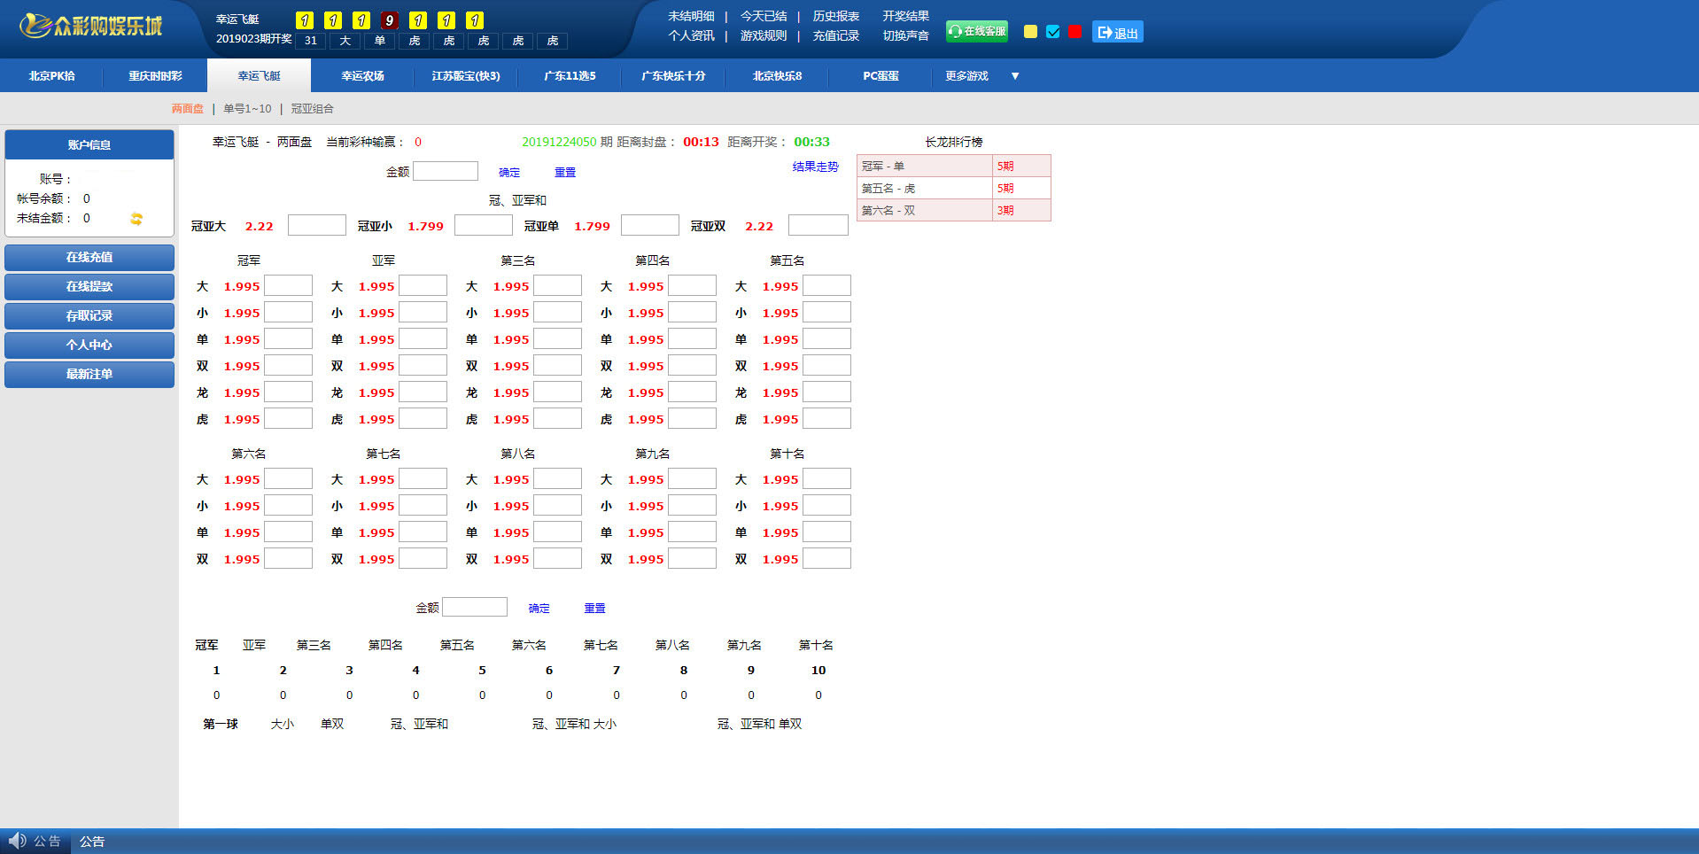This screenshot has height=854, width=1699.
Task: Click the announcement speaker icon
Action: pos(18,841)
